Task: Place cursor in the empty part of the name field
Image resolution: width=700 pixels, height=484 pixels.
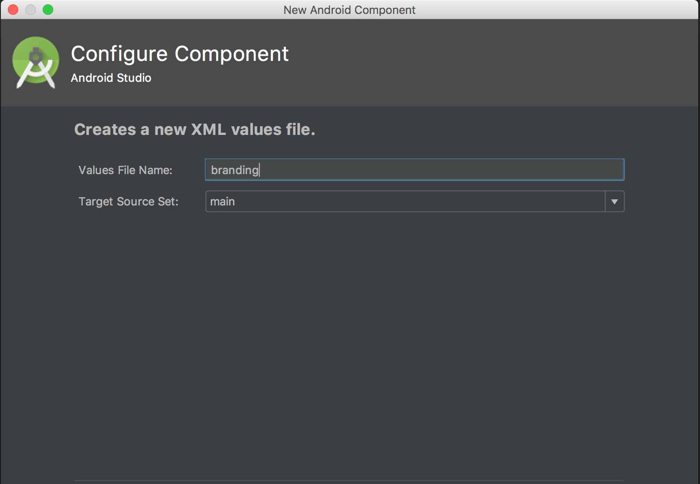Action: pos(440,170)
